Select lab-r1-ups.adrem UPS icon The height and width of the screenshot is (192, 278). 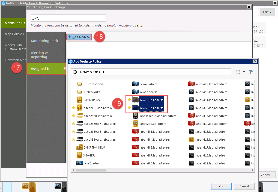(136, 100)
